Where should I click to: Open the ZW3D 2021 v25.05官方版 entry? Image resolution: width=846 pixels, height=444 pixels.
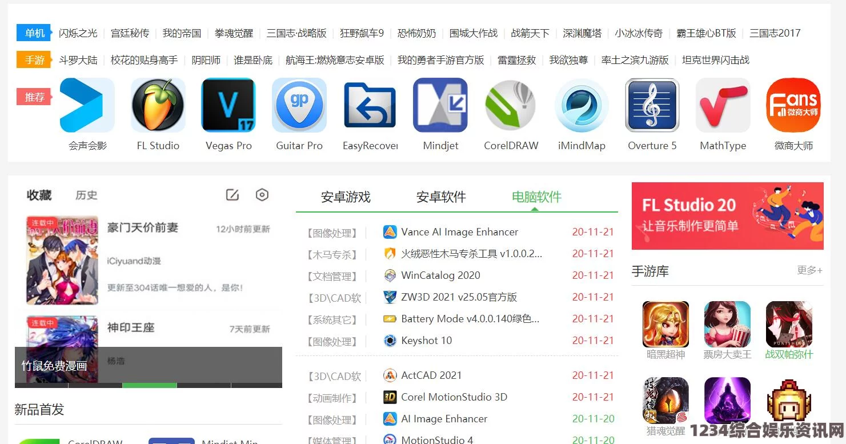click(459, 297)
